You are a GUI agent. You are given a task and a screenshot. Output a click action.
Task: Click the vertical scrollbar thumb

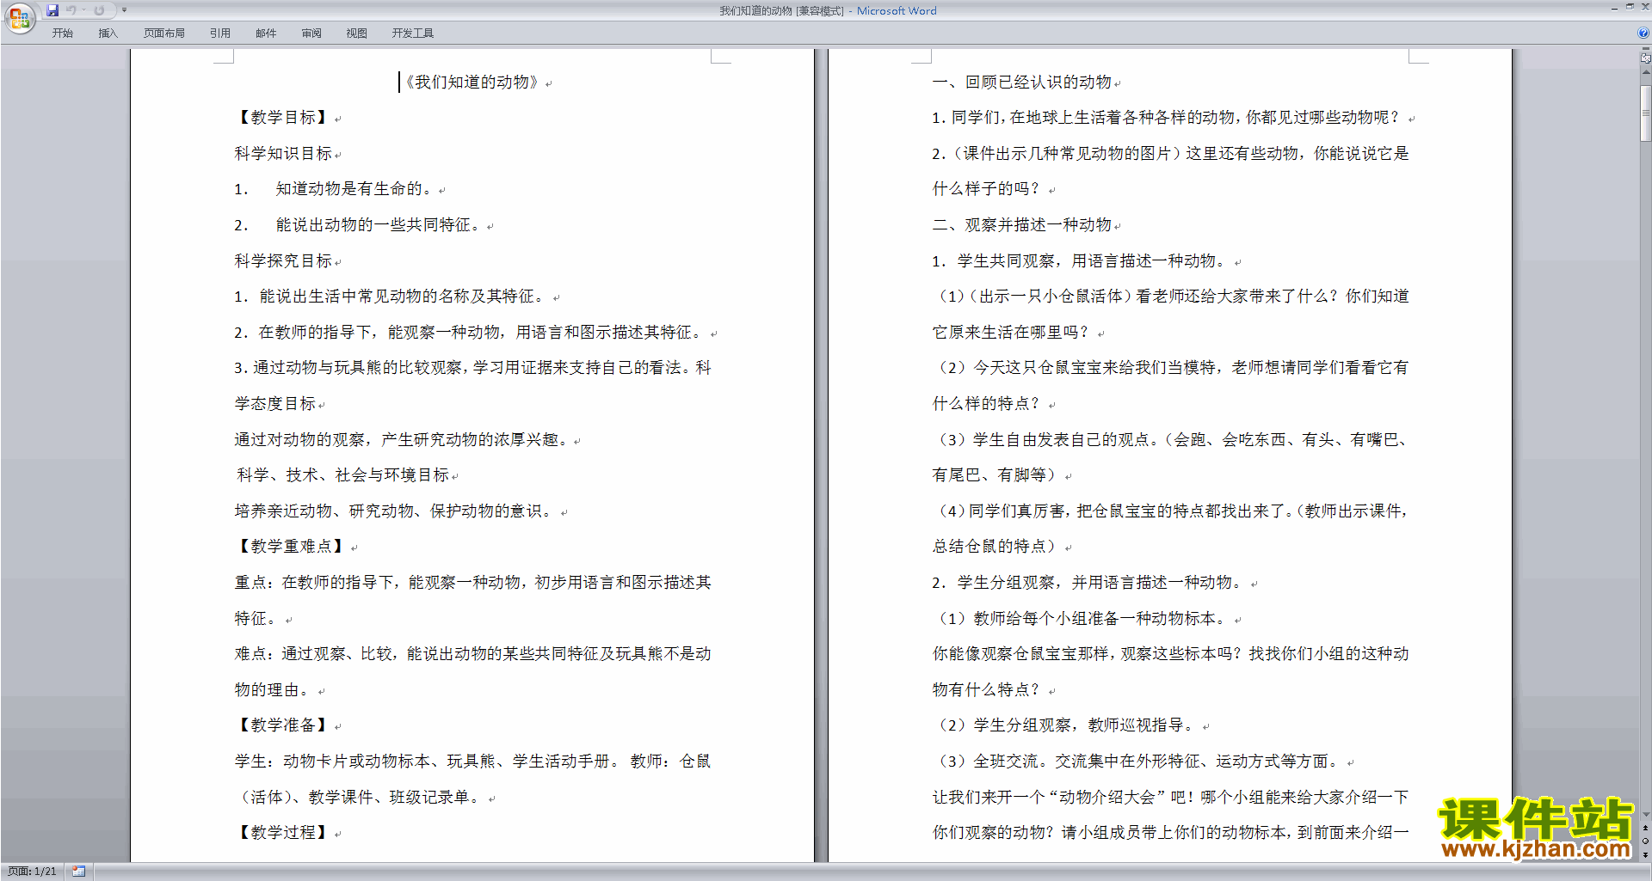[1645, 113]
